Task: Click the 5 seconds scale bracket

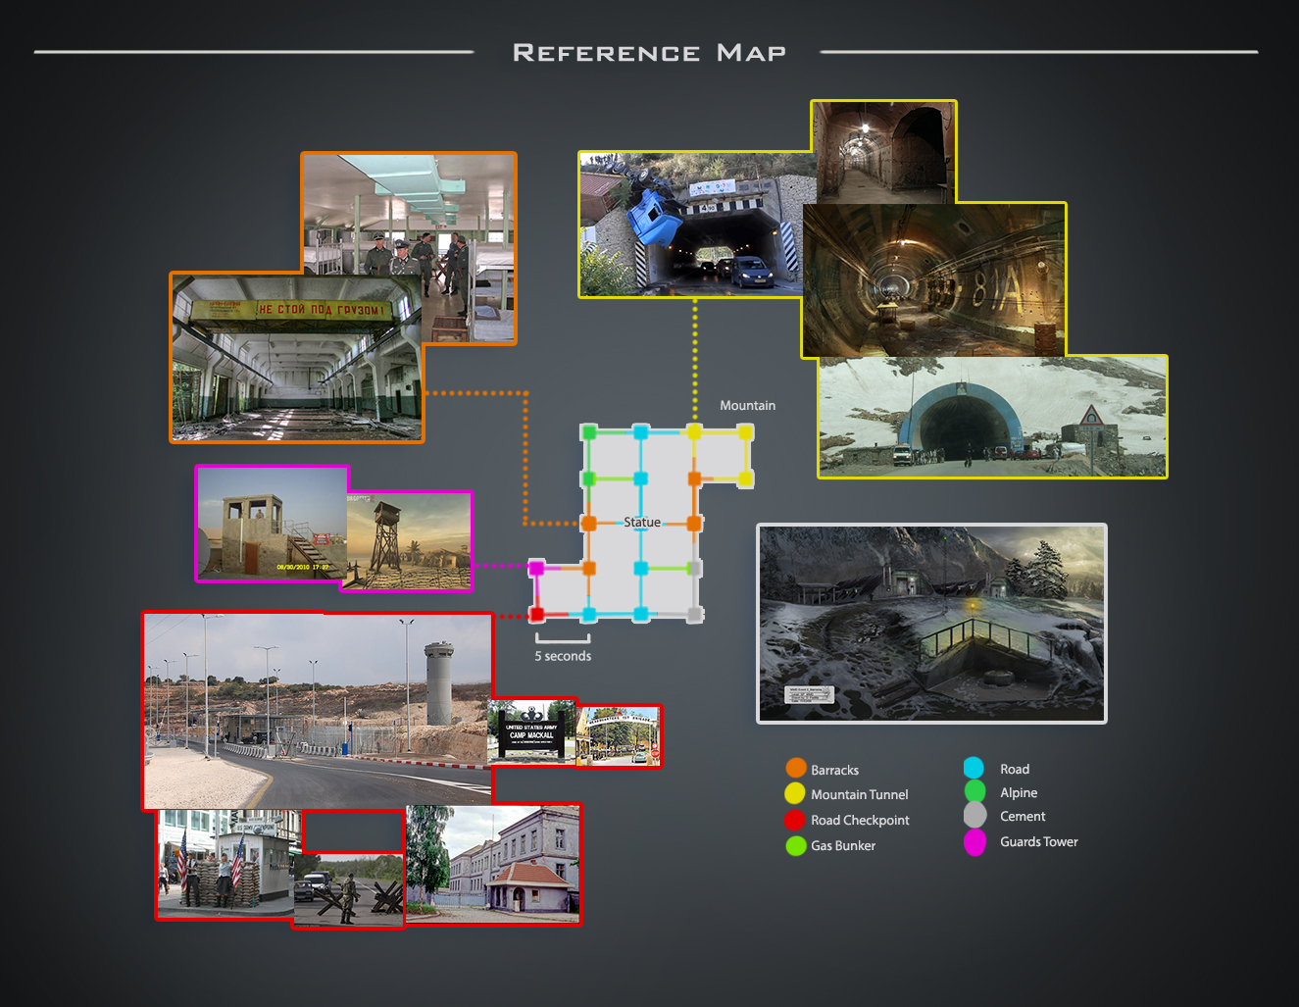Action: (x=563, y=639)
